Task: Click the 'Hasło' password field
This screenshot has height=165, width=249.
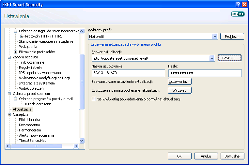Action: click(205, 73)
